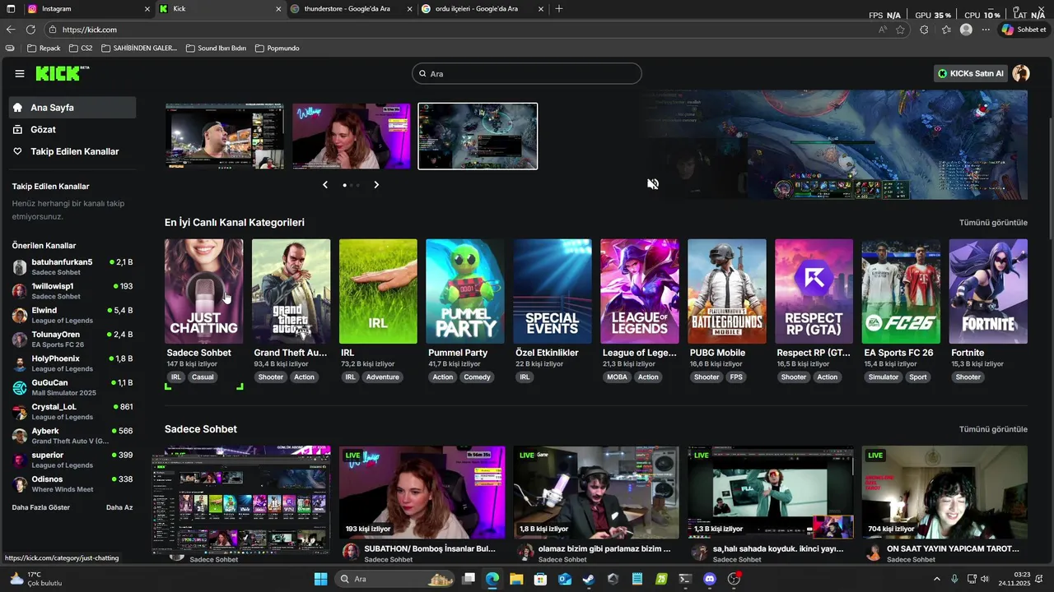Open Grand Theft Auto V category card

coord(291,291)
